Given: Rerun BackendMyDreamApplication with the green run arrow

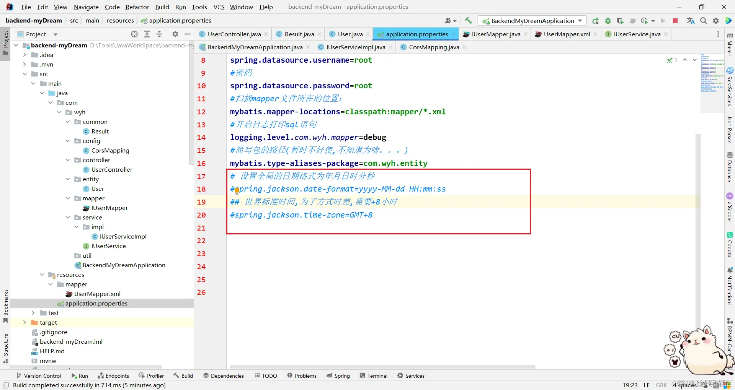Looking at the screenshot, I should point(595,21).
